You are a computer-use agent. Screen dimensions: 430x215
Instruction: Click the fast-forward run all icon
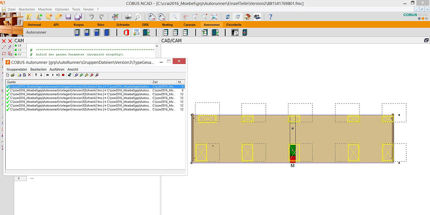click(x=48, y=75)
